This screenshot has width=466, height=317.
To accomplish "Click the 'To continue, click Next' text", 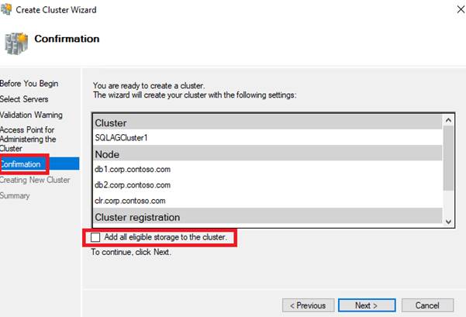I will [x=131, y=252].
